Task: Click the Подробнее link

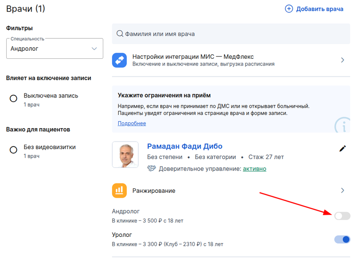Action: (132, 123)
